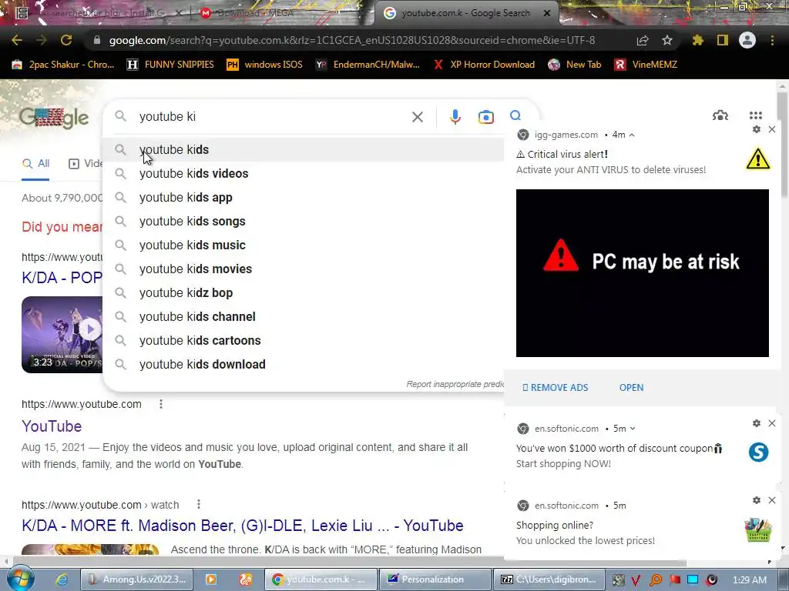Launch Internet Explorer from taskbar
Image resolution: width=789 pixels, height=591 pixels.
pyautogui.click(x=62, y=579)
